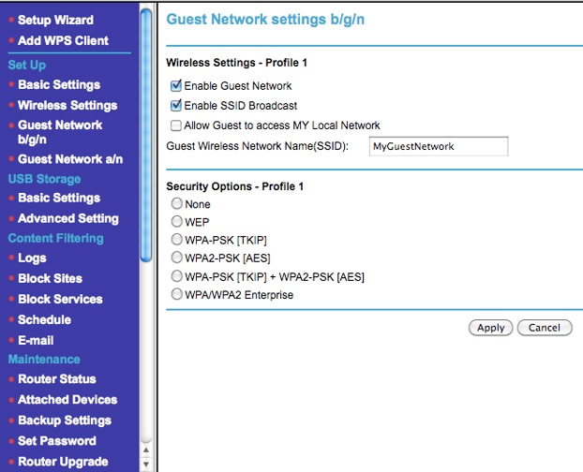Open Block Sites in sidebar

coord(51,278)
